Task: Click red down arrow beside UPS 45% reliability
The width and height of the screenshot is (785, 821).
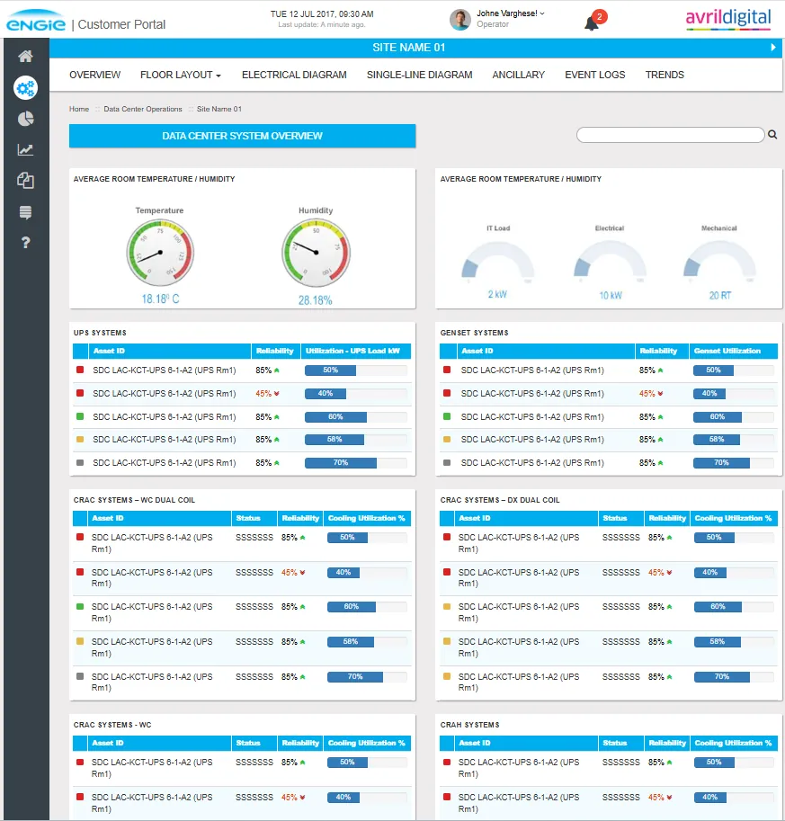Action: tap(277, 393)
